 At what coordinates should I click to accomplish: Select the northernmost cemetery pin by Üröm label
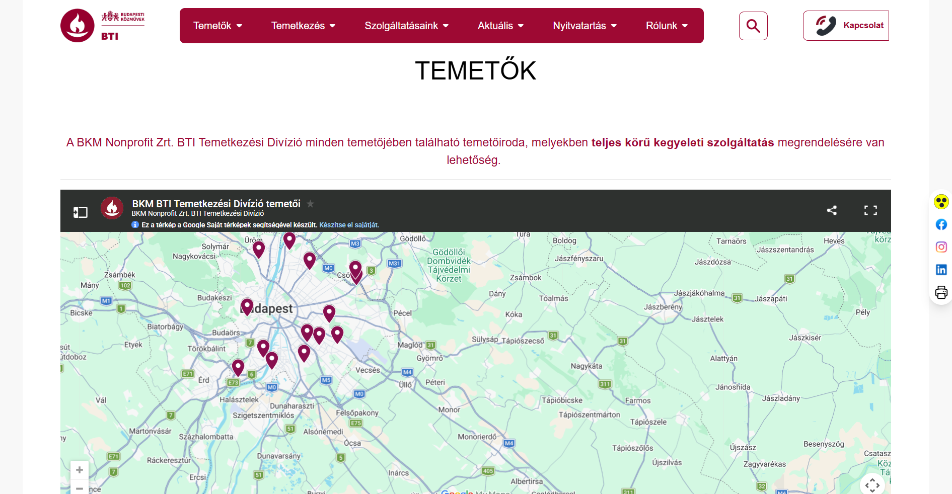289,240
